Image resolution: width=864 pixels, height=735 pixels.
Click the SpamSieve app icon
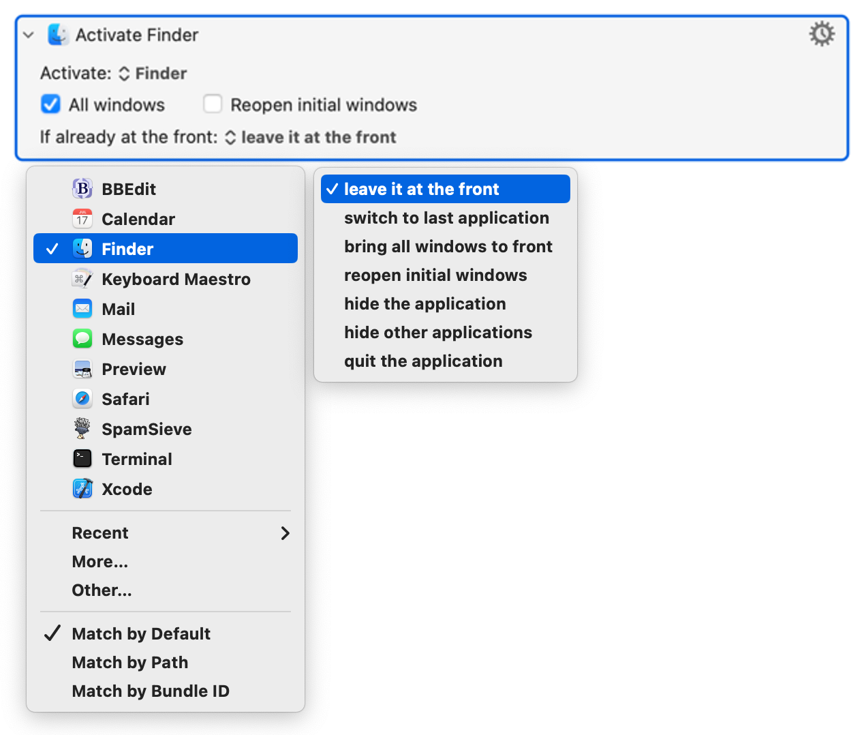[x=82, y=429]
